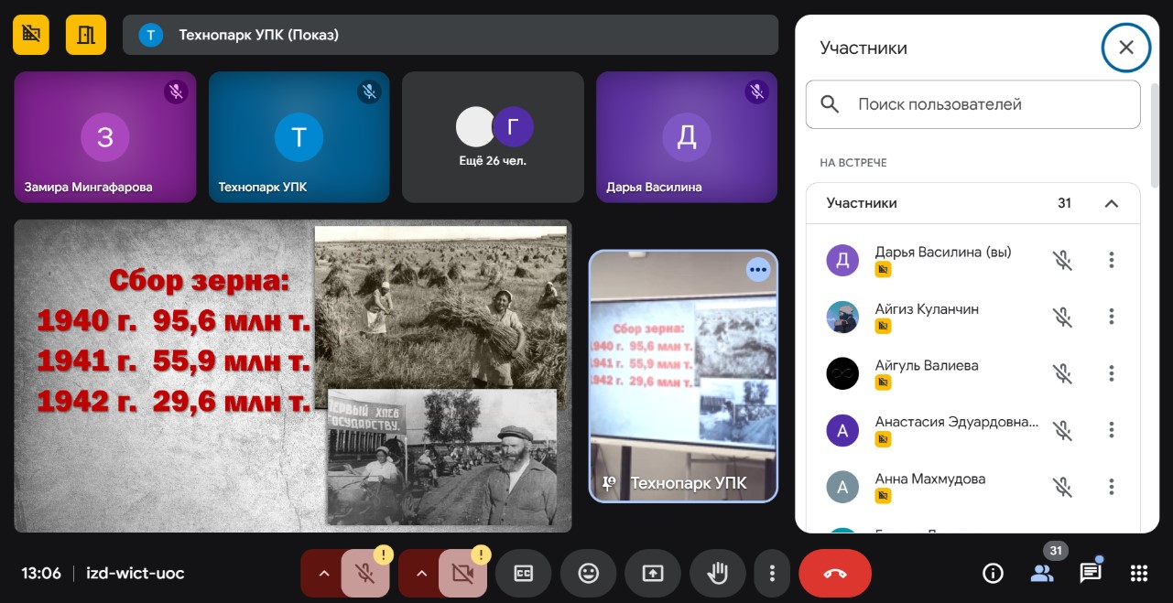The height and width of the screenshot is (603, 1173).
Task: Open the chat panel icon
Action: click(x=1090, y=574)
